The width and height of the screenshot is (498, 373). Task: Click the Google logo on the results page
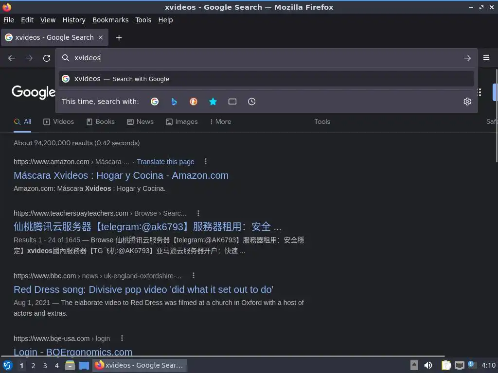(x=34, y=92)
